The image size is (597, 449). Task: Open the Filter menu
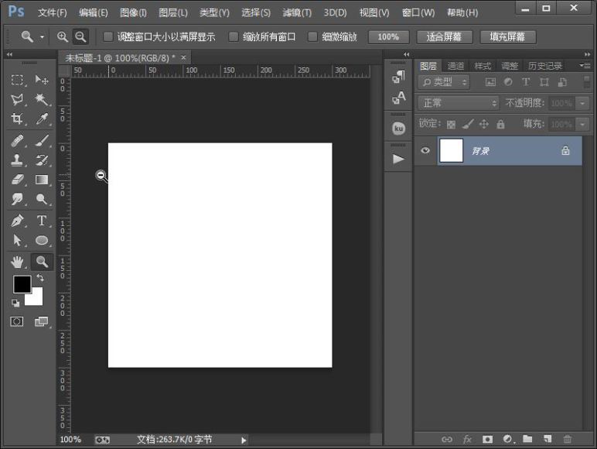click(297, 12)
